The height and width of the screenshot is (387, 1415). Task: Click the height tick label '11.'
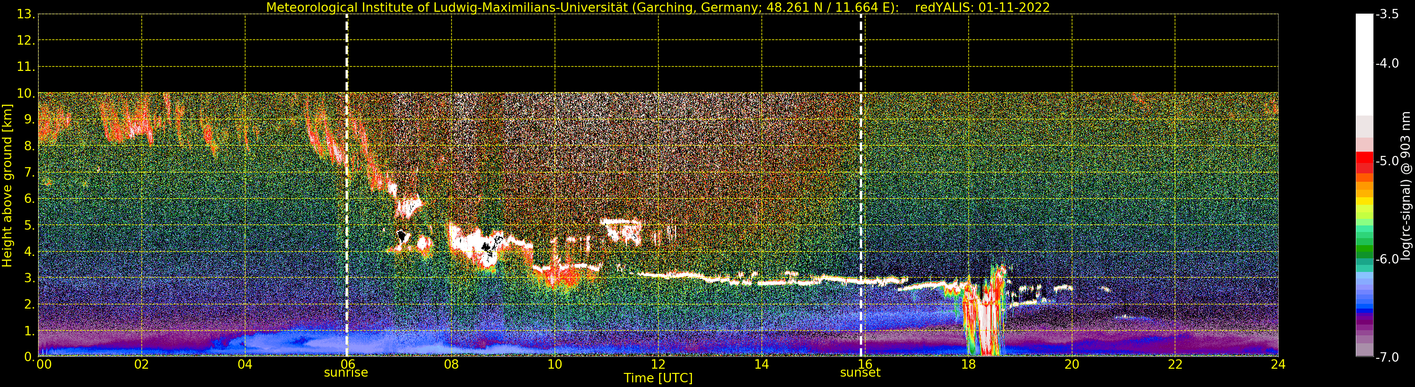(26, 67)
